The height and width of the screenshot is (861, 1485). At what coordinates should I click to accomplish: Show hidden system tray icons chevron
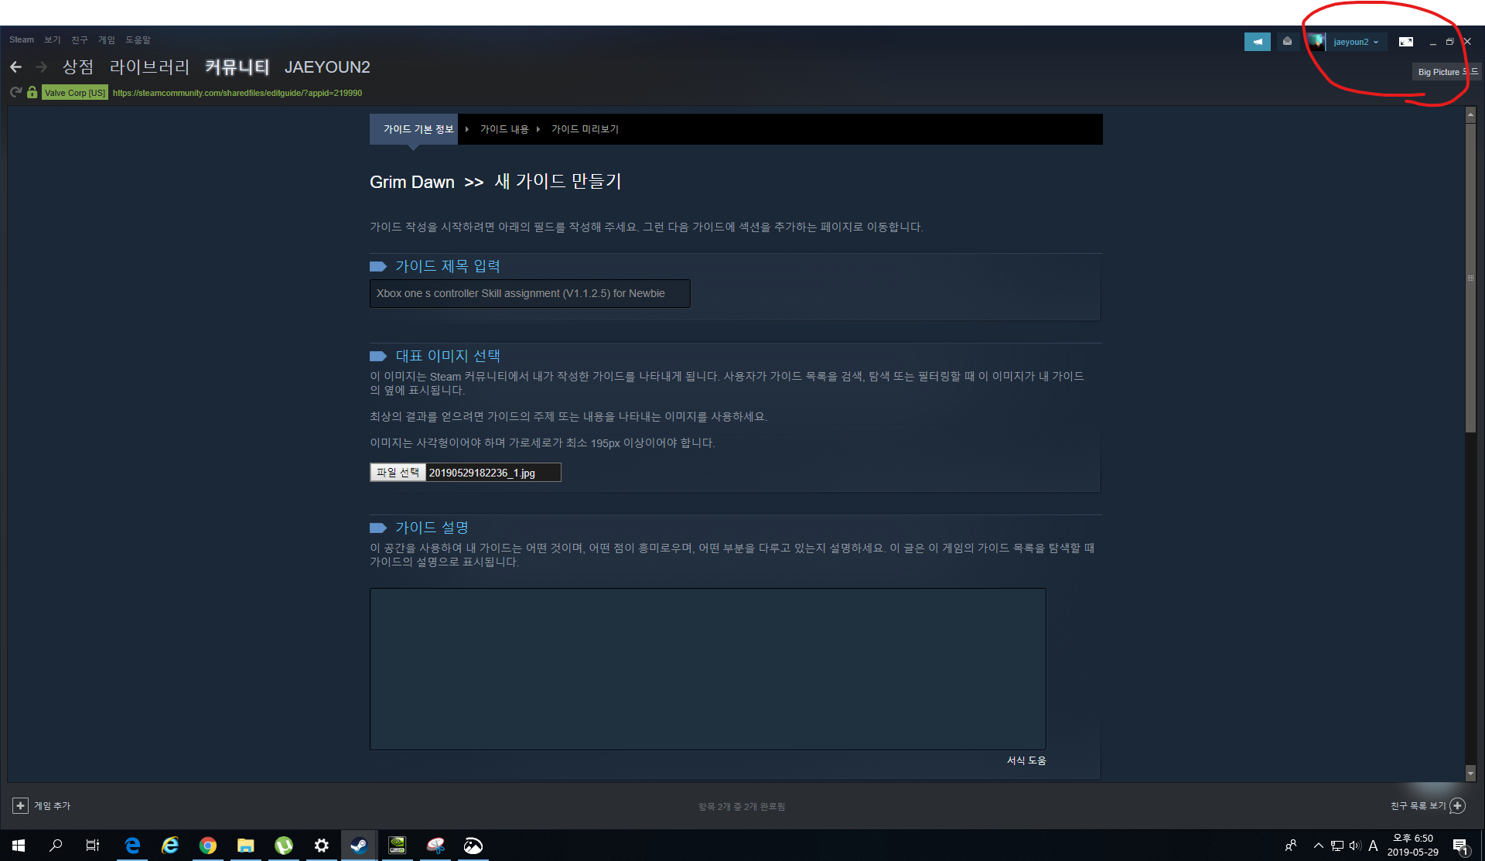pyautogui.click(x=1318, y=845)
